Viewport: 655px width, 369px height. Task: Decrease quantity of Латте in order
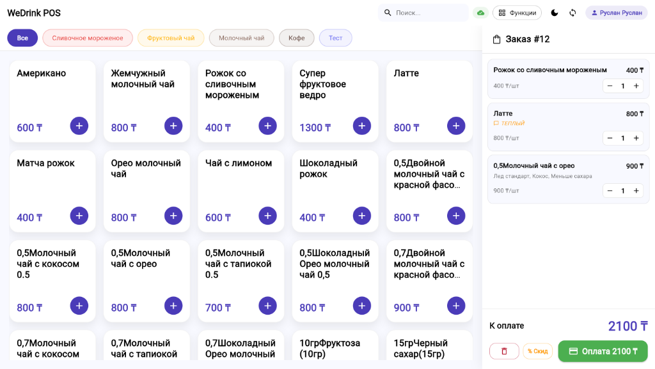click(x=610, y=138)
